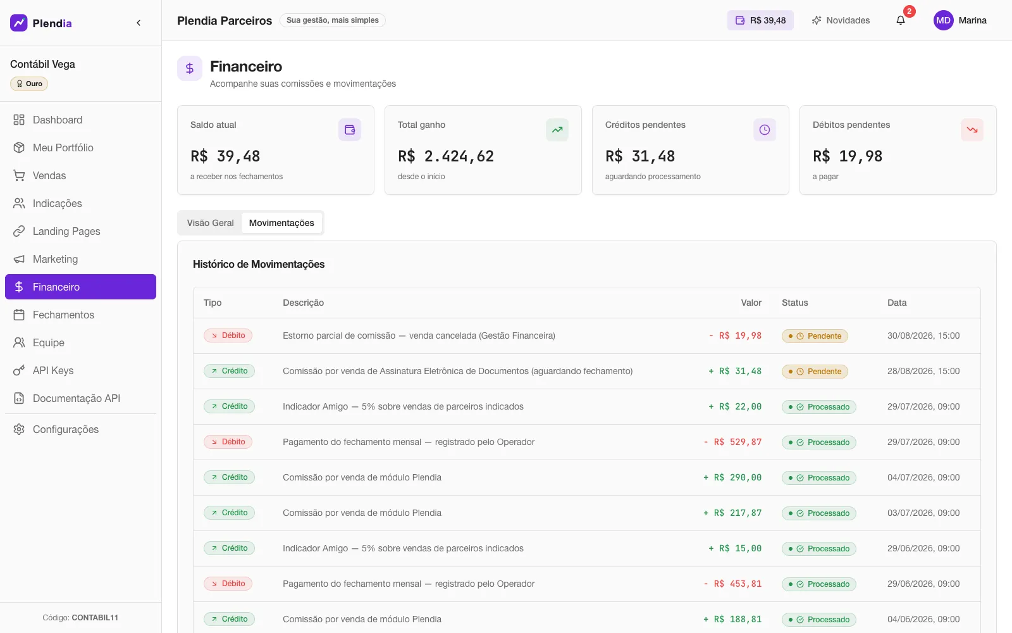
Task: Click the Descrição column header
Action: pos(303,303)
